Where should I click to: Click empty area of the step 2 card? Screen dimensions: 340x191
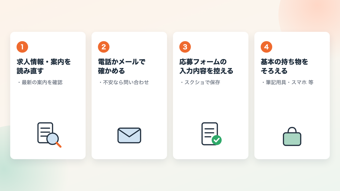coord(129,104)
